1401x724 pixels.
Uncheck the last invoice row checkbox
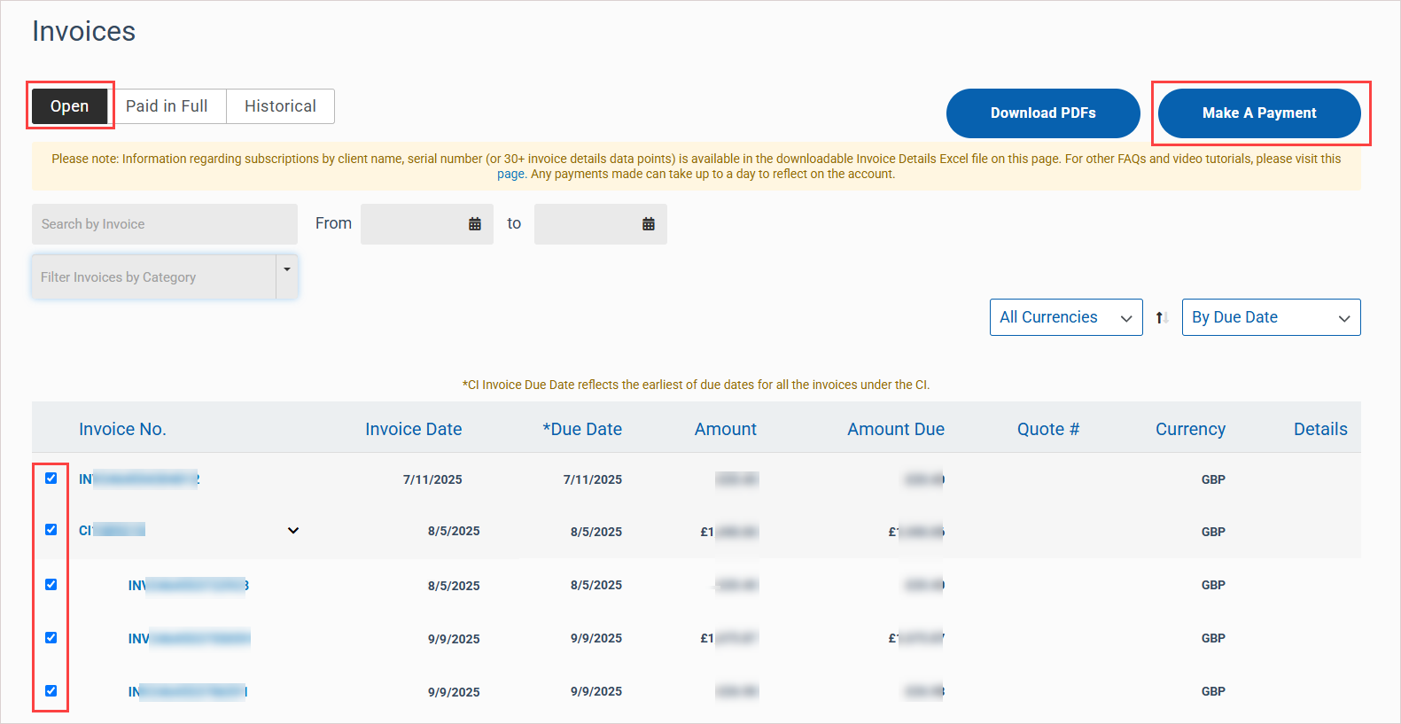[x=51, y=691]
